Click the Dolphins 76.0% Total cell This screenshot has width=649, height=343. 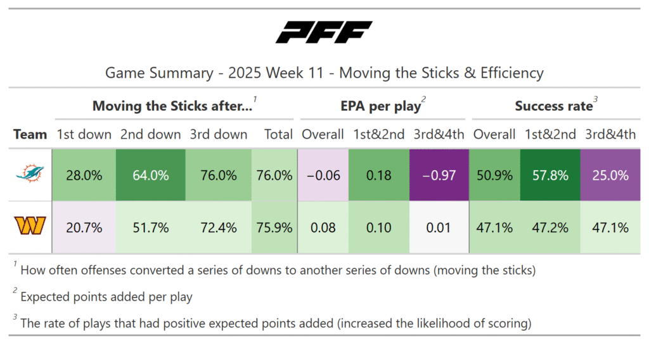[276, 175]
